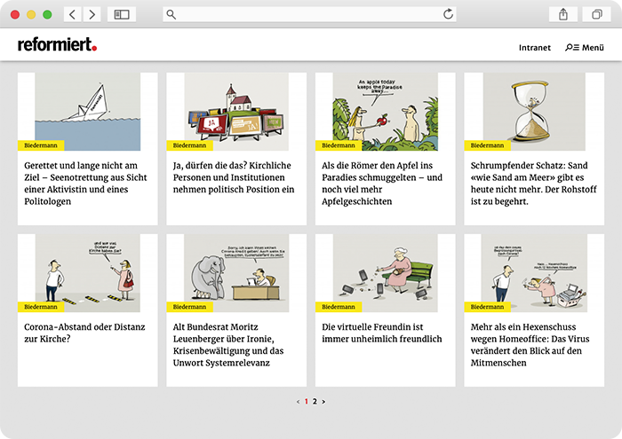Show all tabs with the tab overview button
The image size is (622, 439).
596,15
